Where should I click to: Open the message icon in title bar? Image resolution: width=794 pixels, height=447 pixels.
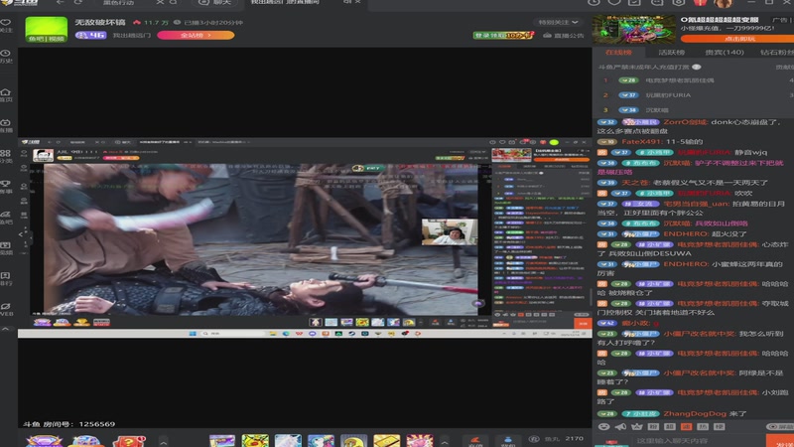(x=657, y=2)
